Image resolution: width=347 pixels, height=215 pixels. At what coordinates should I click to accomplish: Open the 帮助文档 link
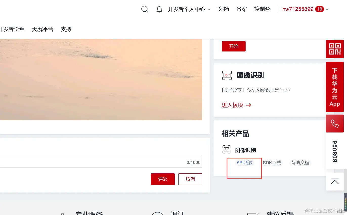coord(300,163)
